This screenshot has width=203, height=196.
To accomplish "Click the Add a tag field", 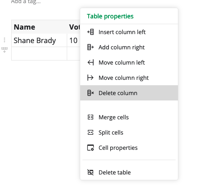I will 26,2.
